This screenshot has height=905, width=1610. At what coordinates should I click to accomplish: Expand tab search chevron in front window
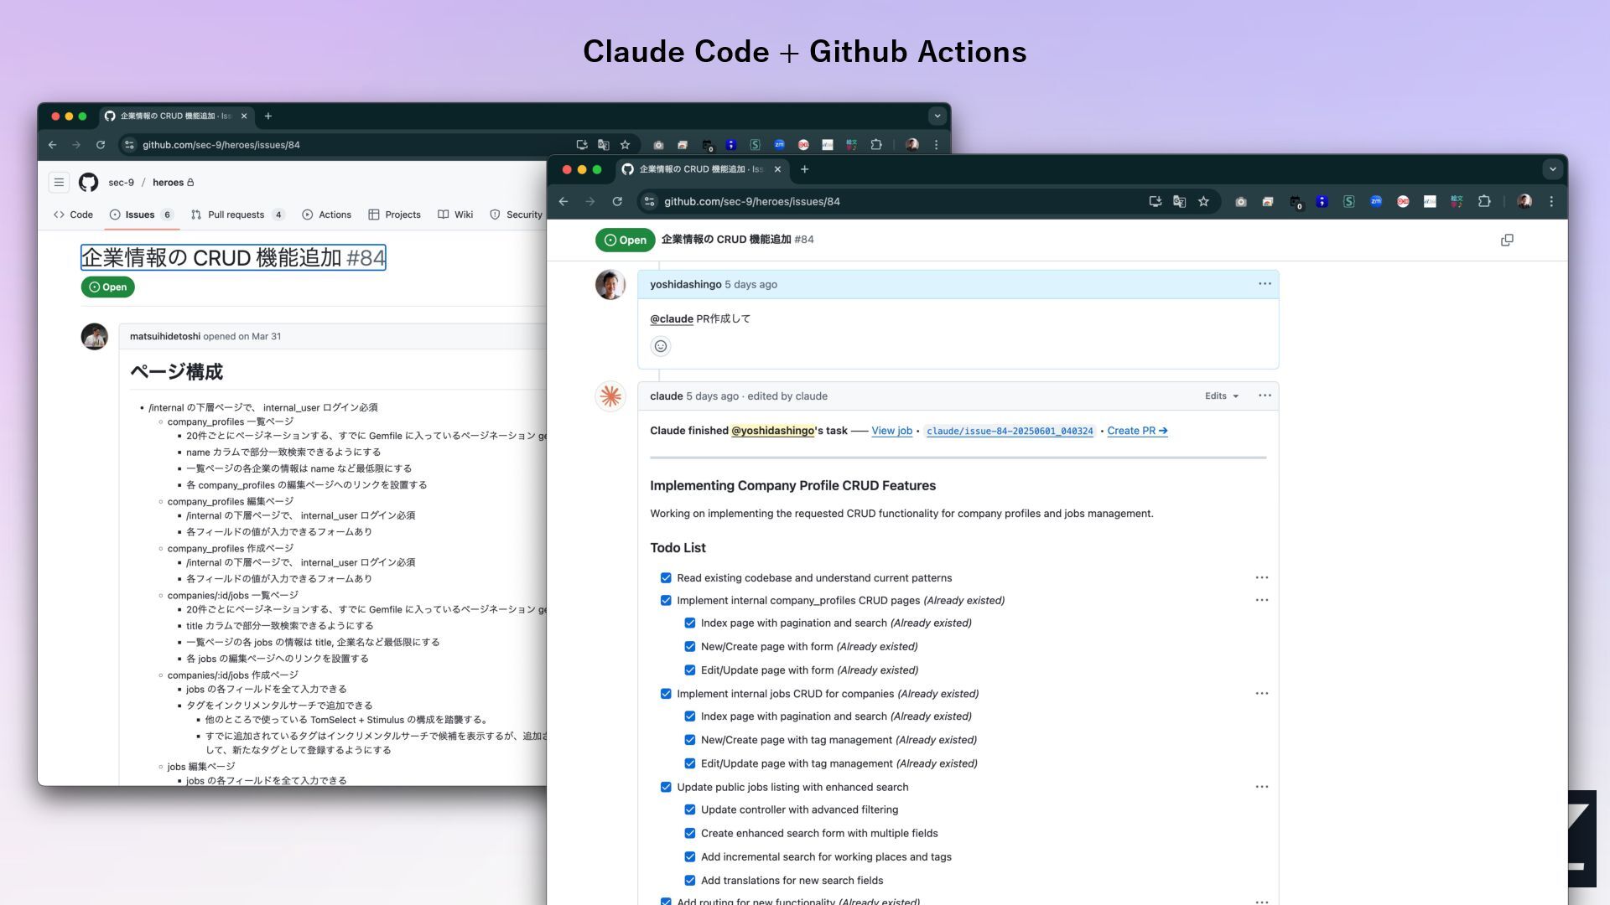tap(1552, 169)
